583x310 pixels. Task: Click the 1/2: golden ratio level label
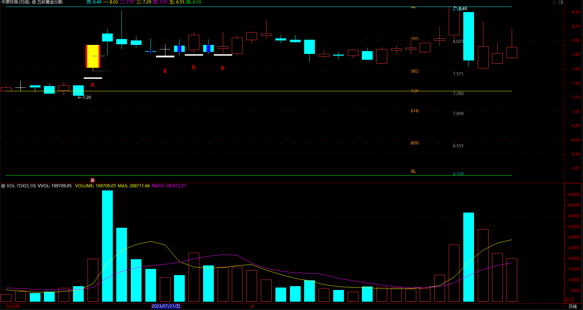[415, 91]
